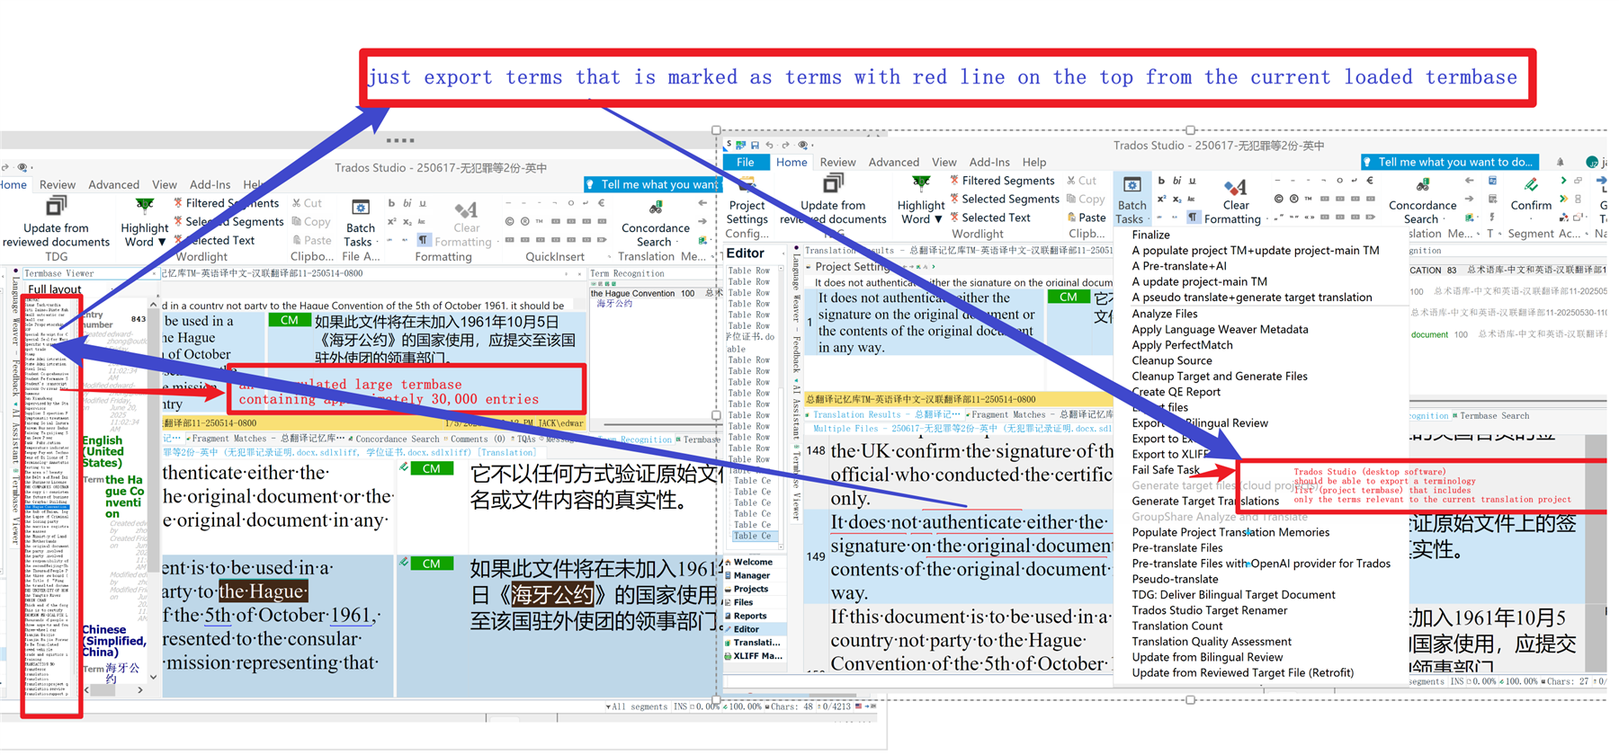Viewport: 1619px width, 755px height.
Task: Switch to Advanced tab in right window
Action: 893,162
